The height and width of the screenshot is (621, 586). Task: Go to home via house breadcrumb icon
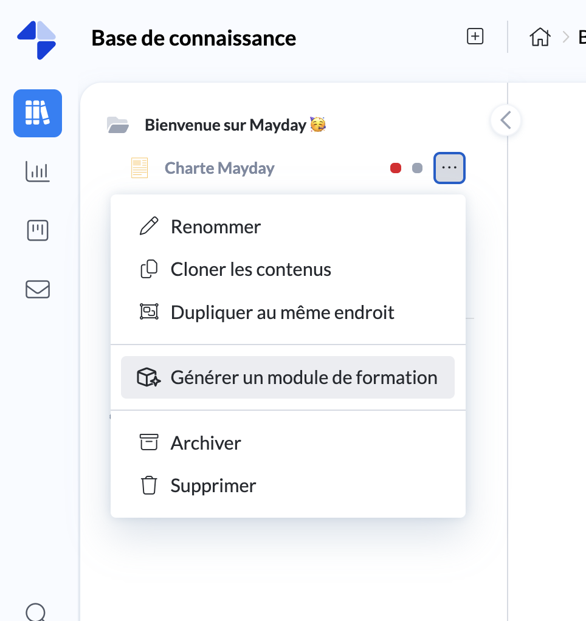pos(540,37)
